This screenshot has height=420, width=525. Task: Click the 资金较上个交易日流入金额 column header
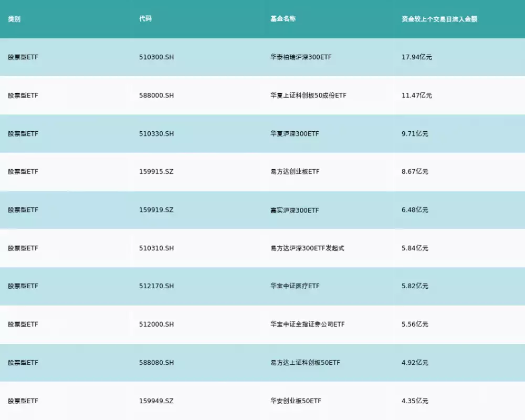coord(439,19)
